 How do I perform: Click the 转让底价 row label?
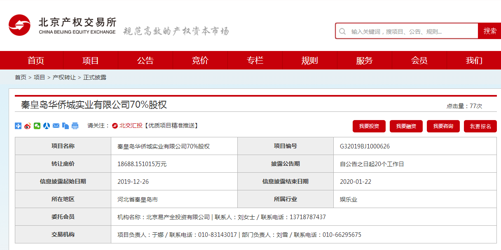(x=63, y=164)
